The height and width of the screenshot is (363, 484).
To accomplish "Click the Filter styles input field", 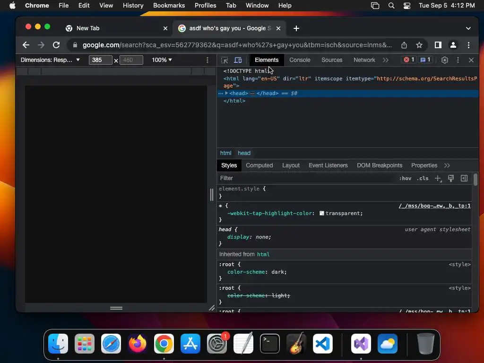I will [306, 178].
